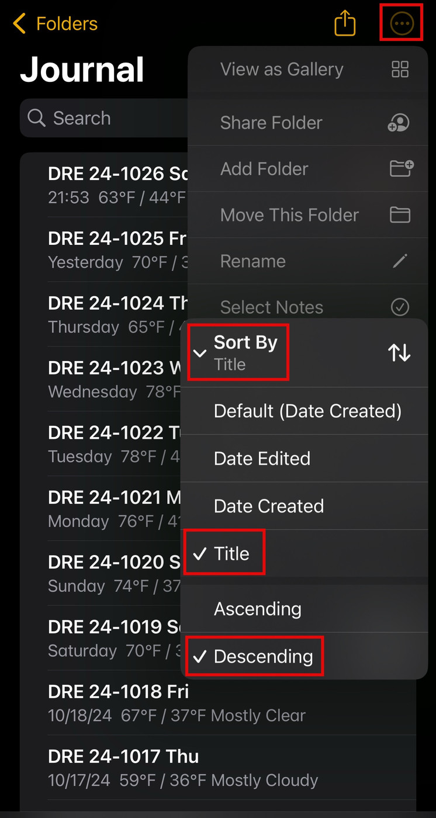Image resolution: width=436 pixels, height=818 pixels.
Task: Open the DRE 24-1018 Fri note
Action: (x=175, y=703)
